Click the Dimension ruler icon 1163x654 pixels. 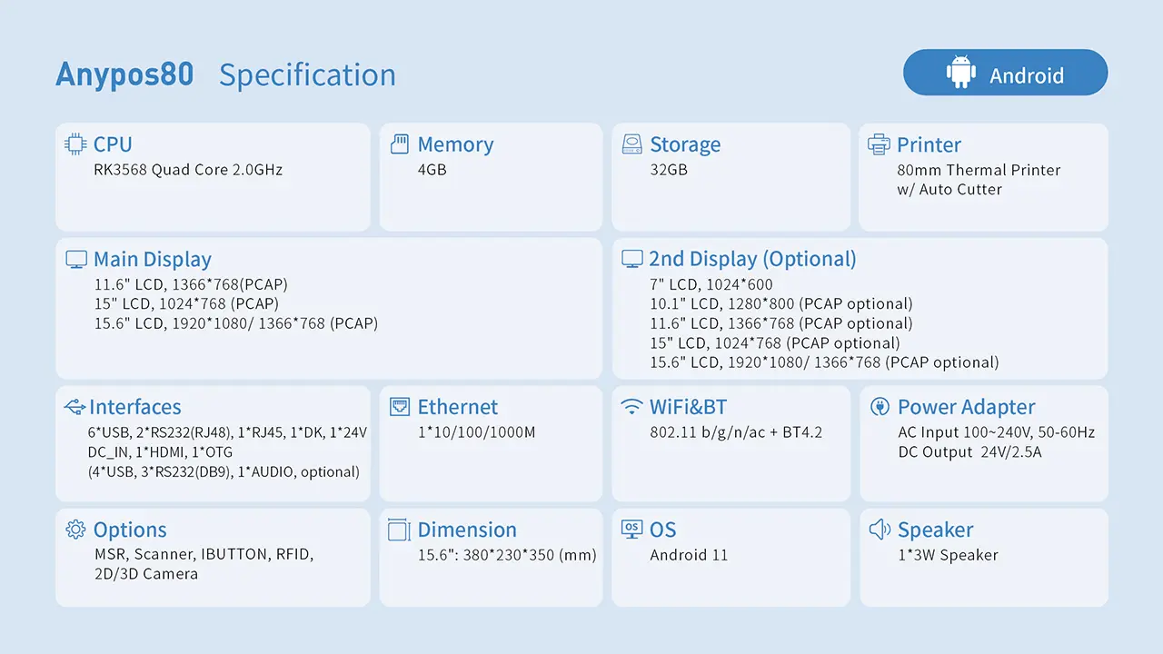399,529
